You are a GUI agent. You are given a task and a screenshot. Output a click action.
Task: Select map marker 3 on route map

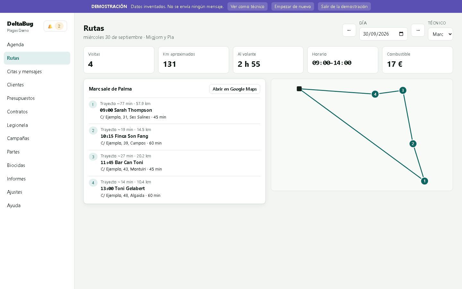pos(403,91)
